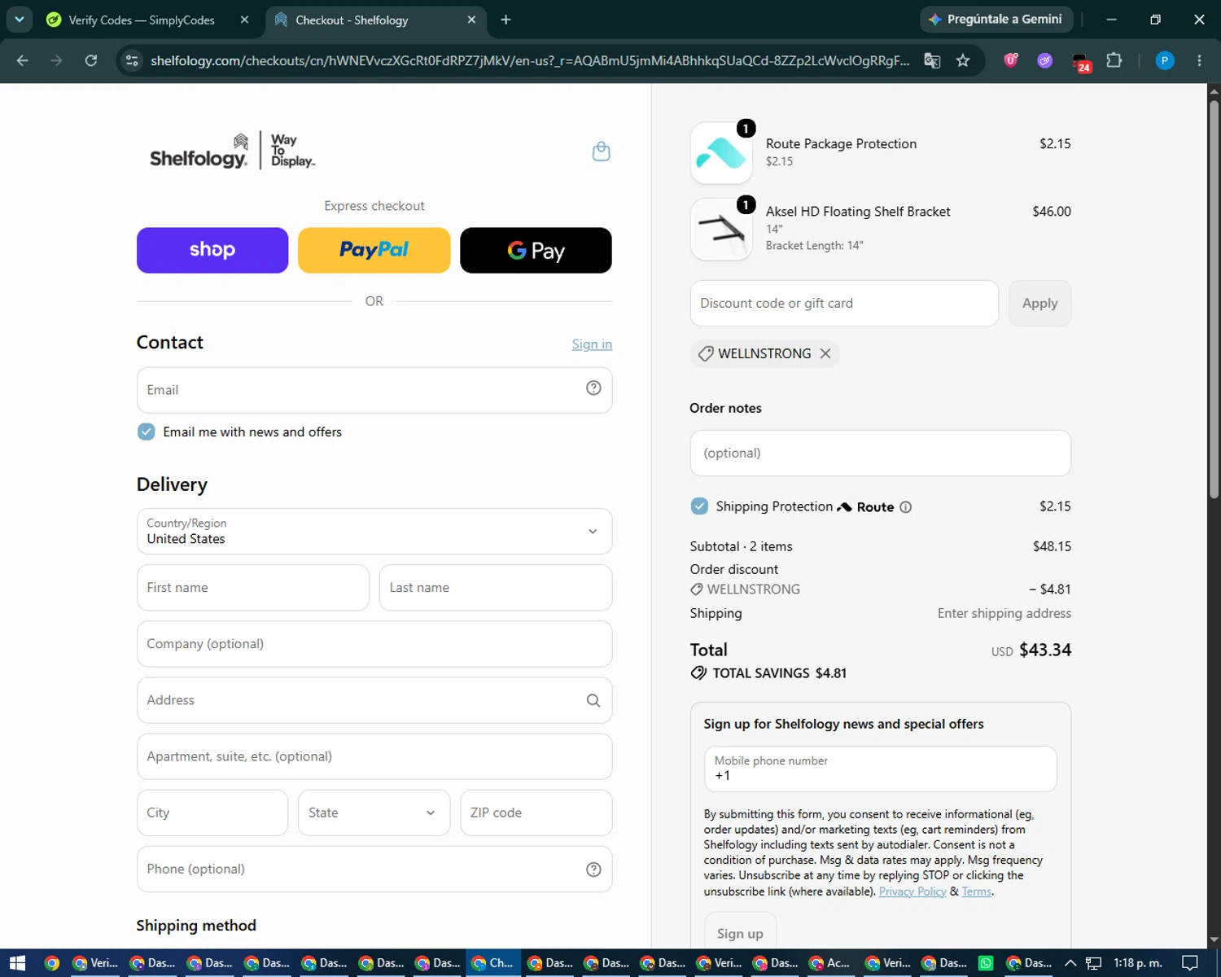Click the network icon in system tray
Image resolution: width=1221 pixels, height=977 pixels.
[1093, 963]
